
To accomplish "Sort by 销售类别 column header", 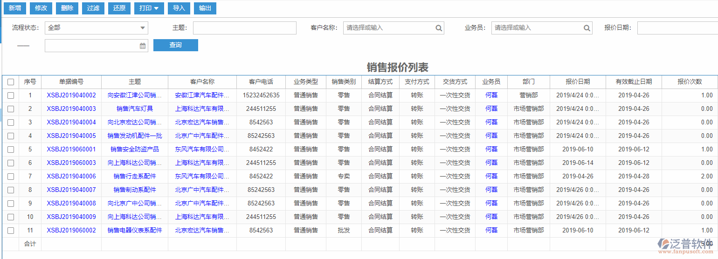I will click(344, 82).
